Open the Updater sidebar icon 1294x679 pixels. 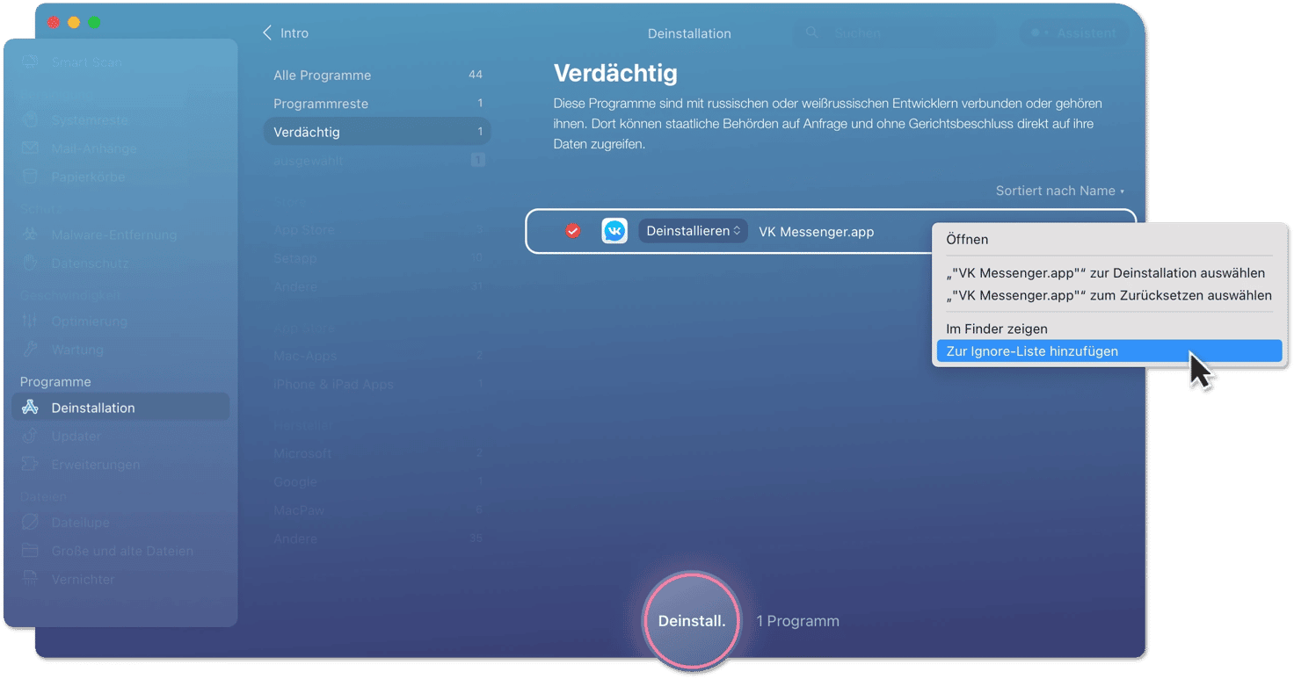(x=31, y=436)
